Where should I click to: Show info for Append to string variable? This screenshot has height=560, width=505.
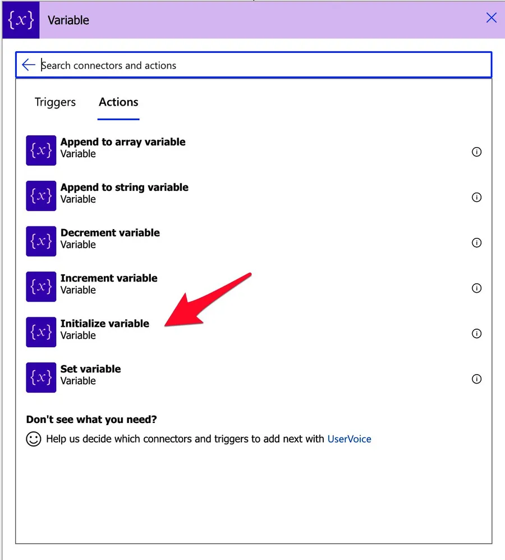[476, 197]
